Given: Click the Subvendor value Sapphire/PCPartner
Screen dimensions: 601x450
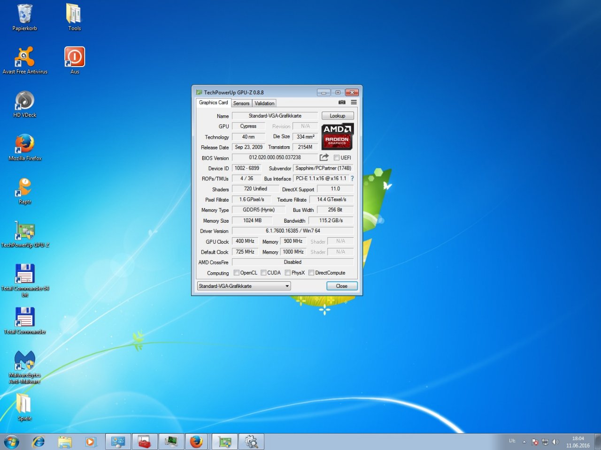Looking at the screenshot, I should (x=324, y=168).
